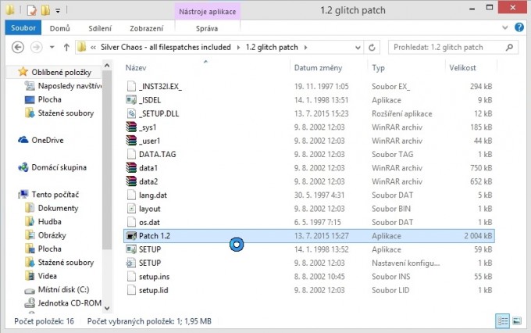This screenshot has width=531, height=333.
Task: Sort files by Název column
Action: click(x=136, y=67)
